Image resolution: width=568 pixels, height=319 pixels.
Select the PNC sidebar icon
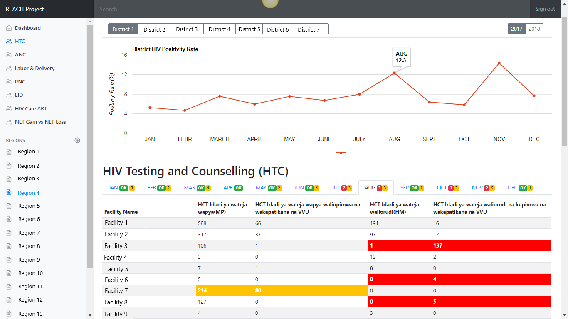(8, 81)
